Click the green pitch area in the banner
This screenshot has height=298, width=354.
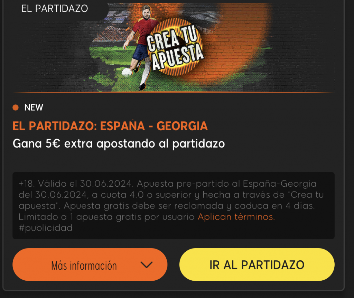tap(108, 68)
